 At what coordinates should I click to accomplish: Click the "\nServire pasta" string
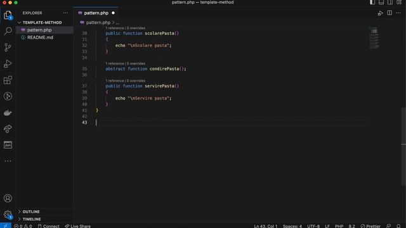click(148, 98)
